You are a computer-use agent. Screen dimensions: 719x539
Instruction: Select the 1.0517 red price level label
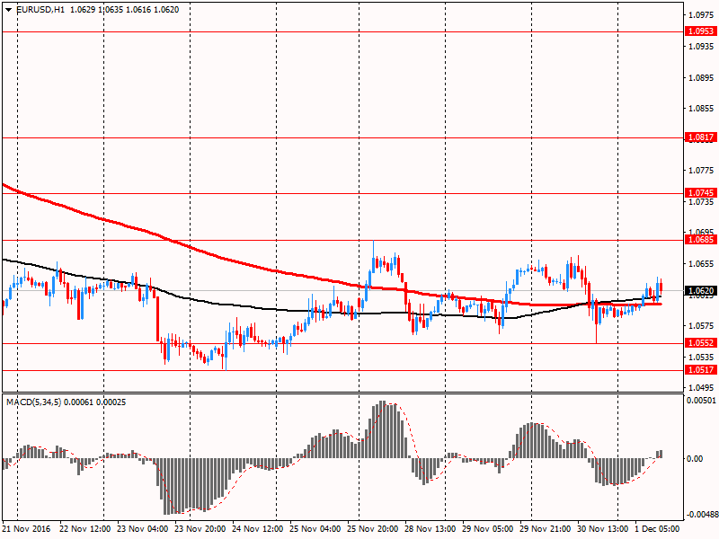(x=701, y=370)
